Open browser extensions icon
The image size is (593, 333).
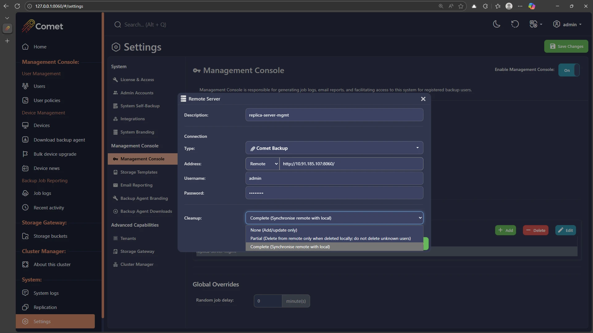[485, 6]
